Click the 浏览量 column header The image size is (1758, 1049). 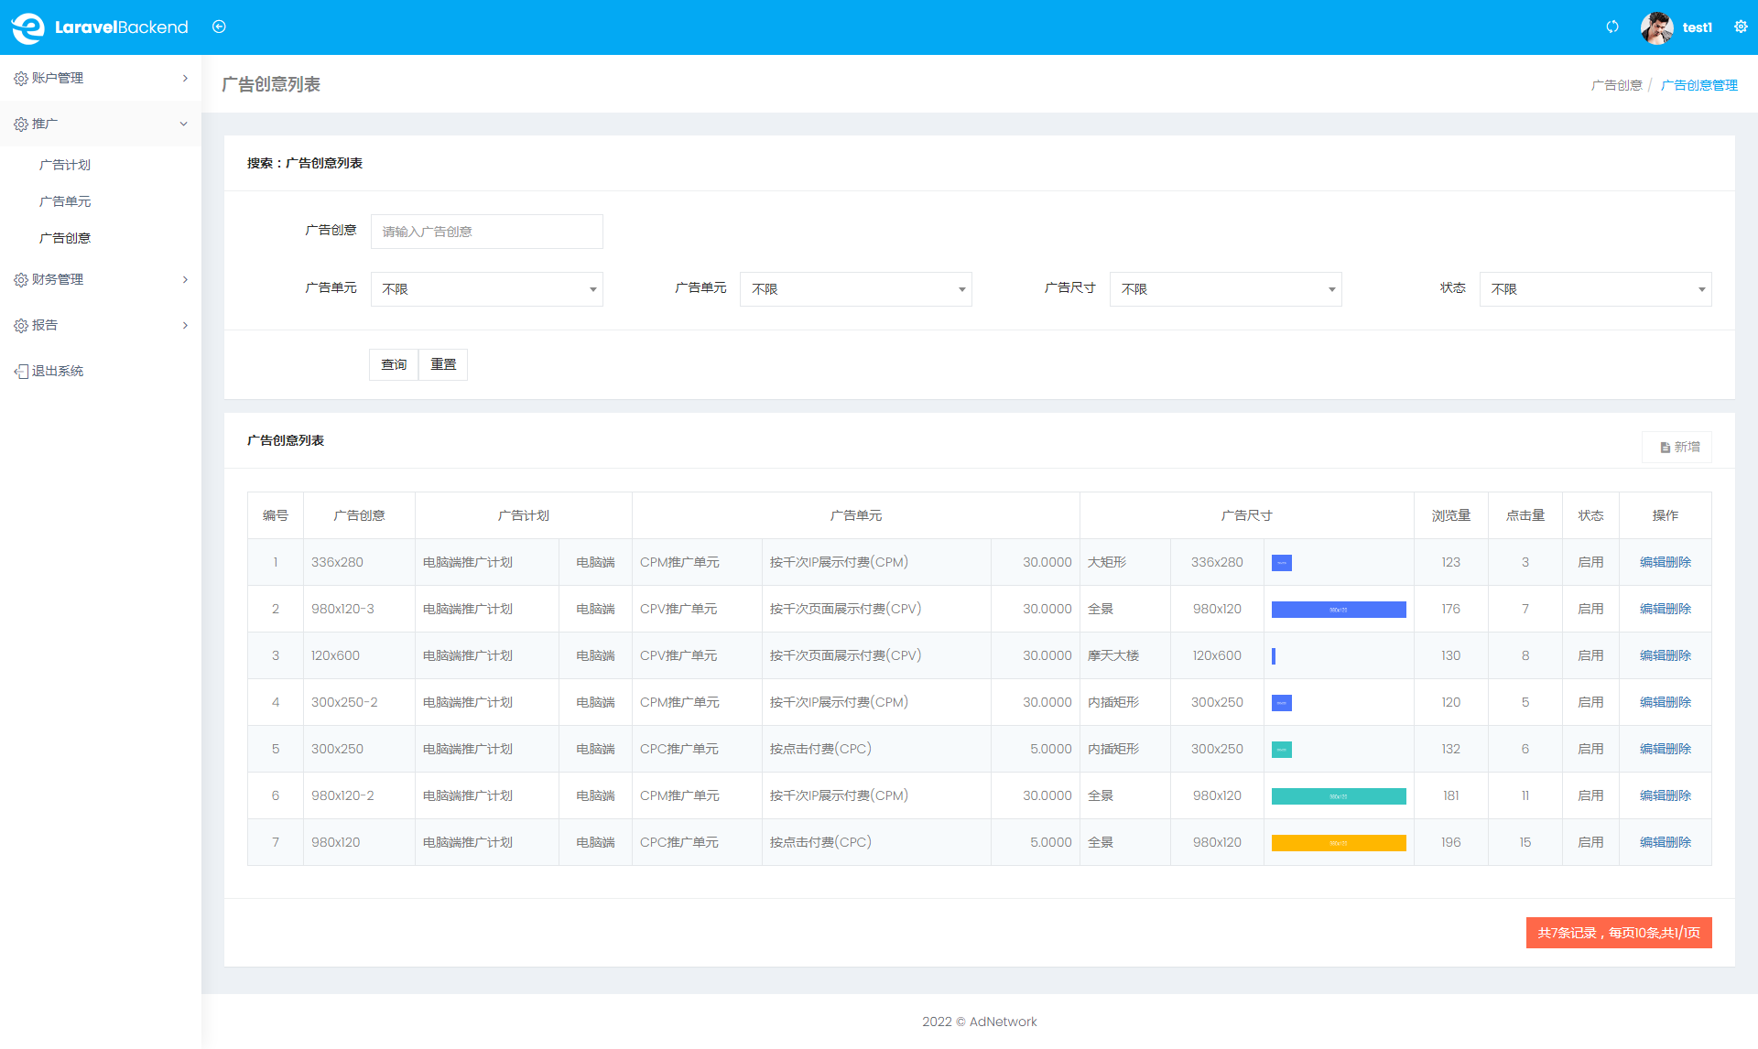tap(1450, 515)
